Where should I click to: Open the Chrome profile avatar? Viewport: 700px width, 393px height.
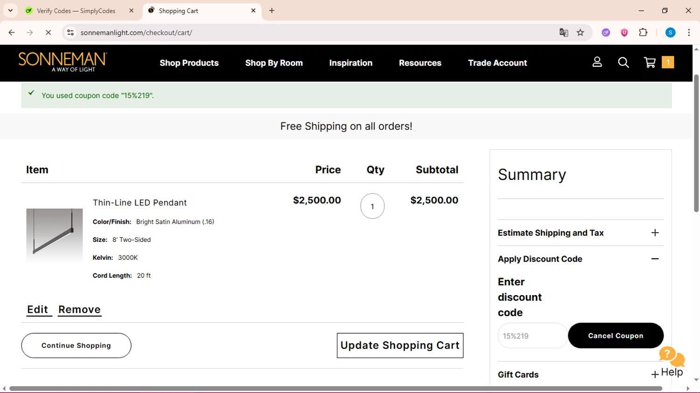(671, 33)
